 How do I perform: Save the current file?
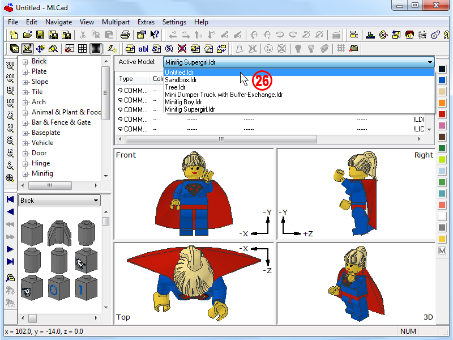click(x=40, y=35)
